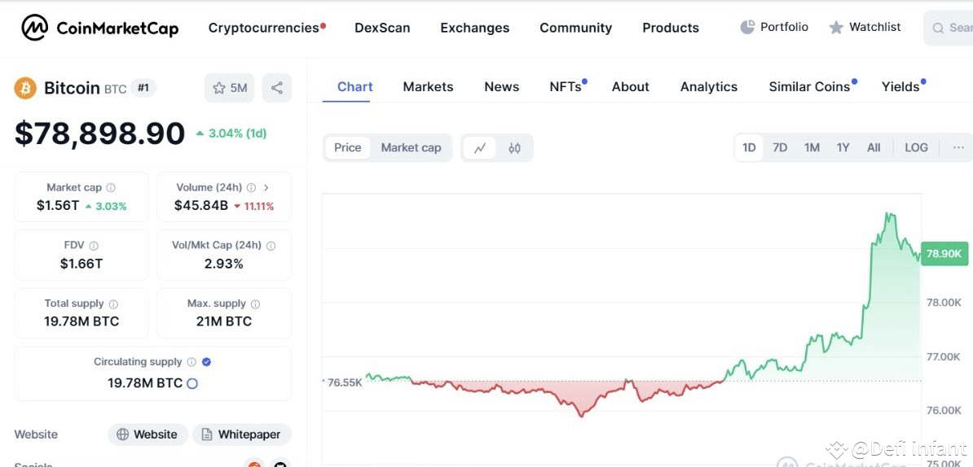Viewport: 973px width, 467px height.
Task: Click the search magnifier field
Action: [x=949, y=28]
